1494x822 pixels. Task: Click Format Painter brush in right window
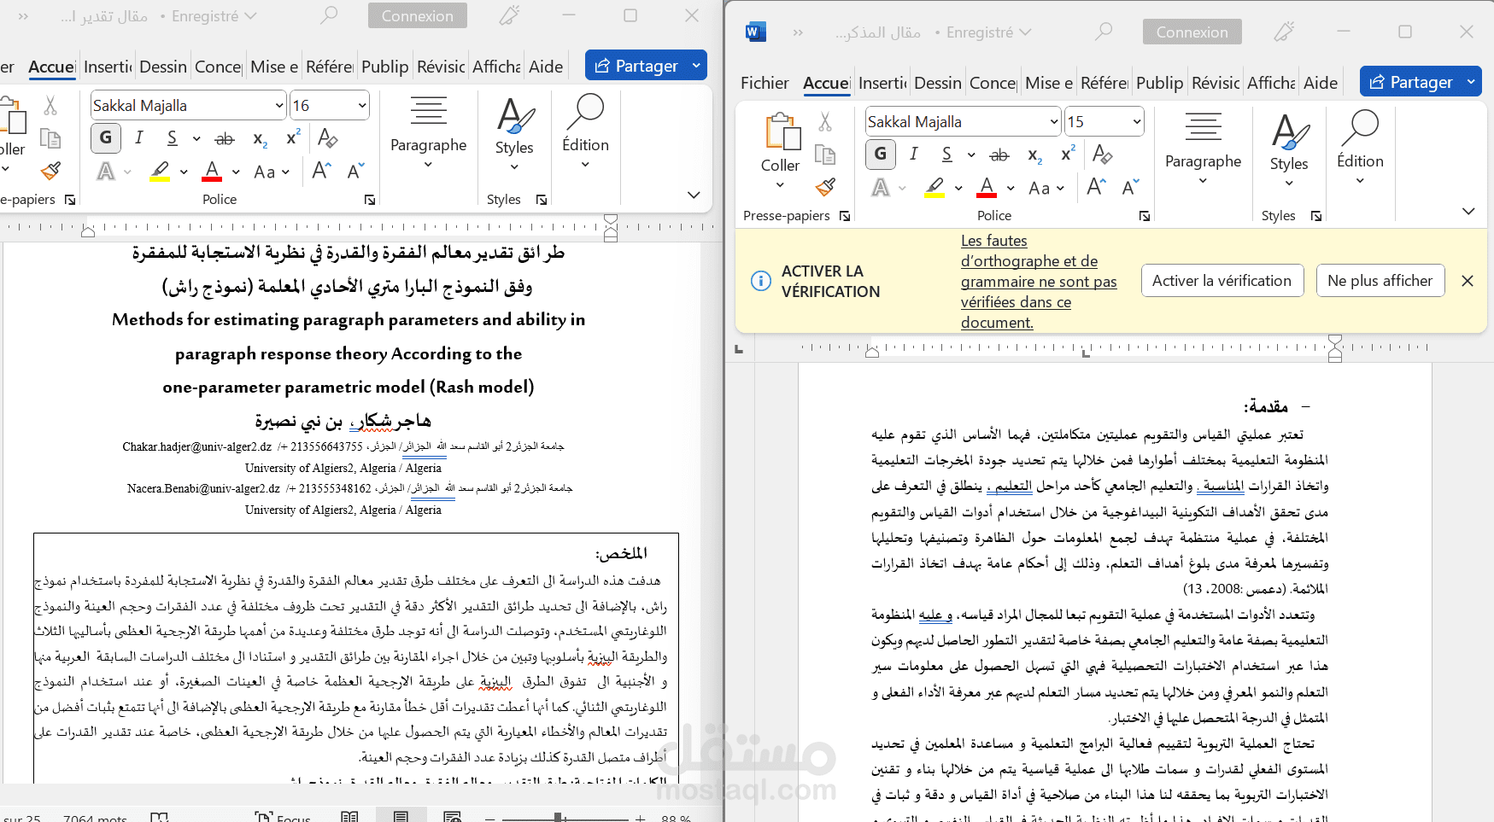[x=825, y=187]
